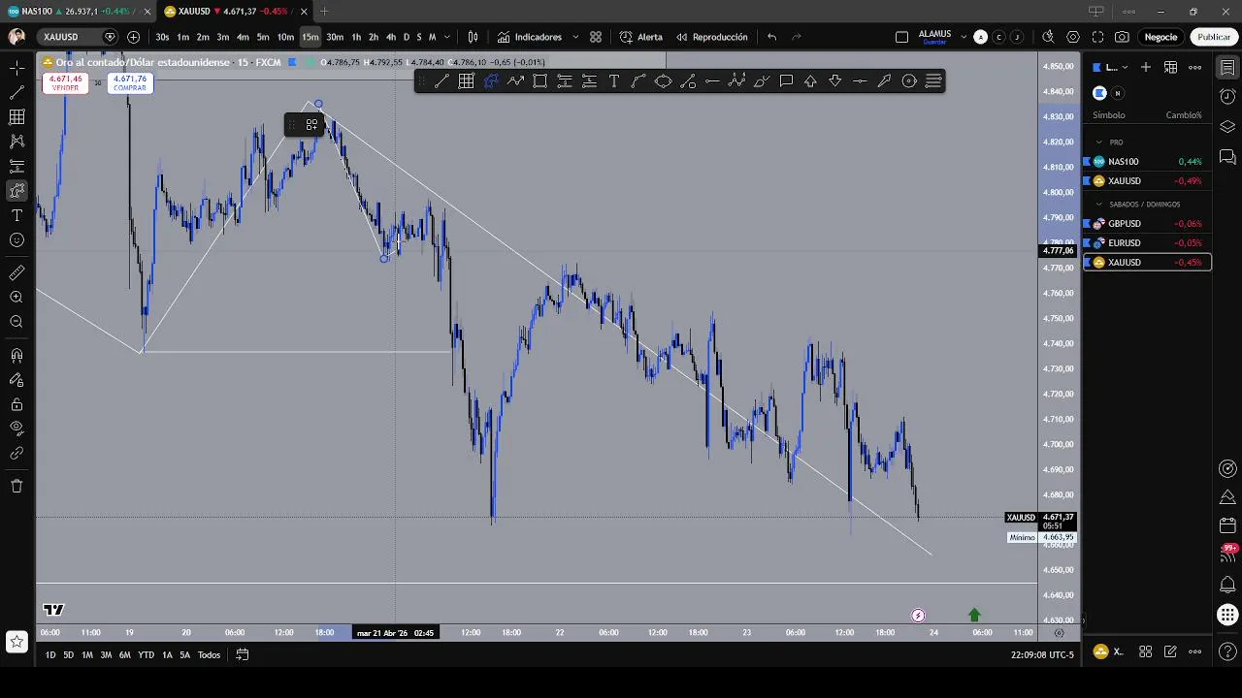This screenshot has width=1242, height=698.
Task: Open the Fibonacci/Gann grid tools in left sidebar
Action: [16, 117]
